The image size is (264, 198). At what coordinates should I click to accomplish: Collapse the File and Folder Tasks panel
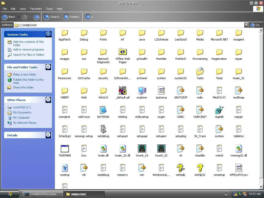tap(48, 67)
